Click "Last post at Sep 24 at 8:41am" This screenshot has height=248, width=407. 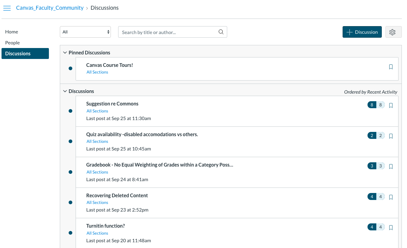click(x=117, y=179)
